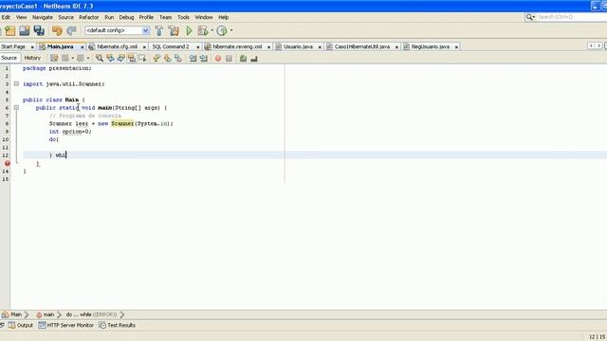Open the Team menu
607x341 pixels.
[165, 17]
